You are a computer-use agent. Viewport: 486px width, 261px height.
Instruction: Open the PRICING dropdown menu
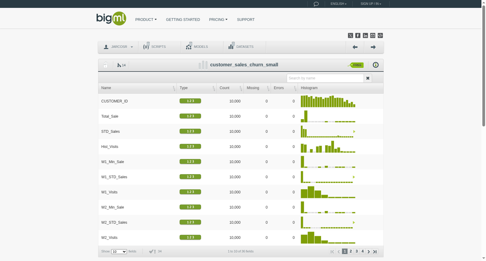pyautogui.click(x=218, y=20)
